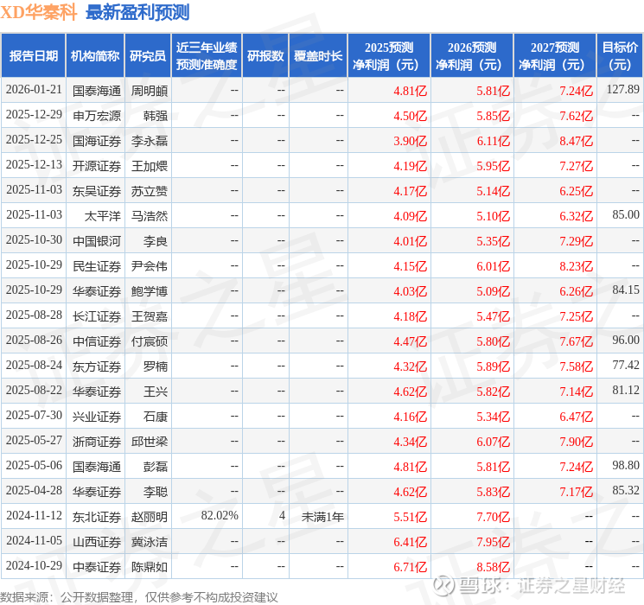Click the 研究员 column header
This screenshot has width=644, height=605.
(x=148, y=55)
